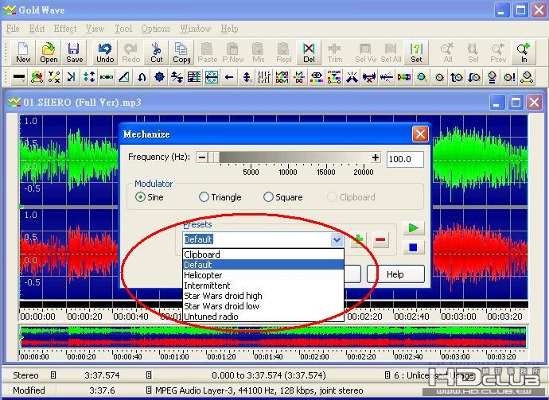Open the Effect menu
The width and height of the screenshot is (549, 400).
(65, 29)
